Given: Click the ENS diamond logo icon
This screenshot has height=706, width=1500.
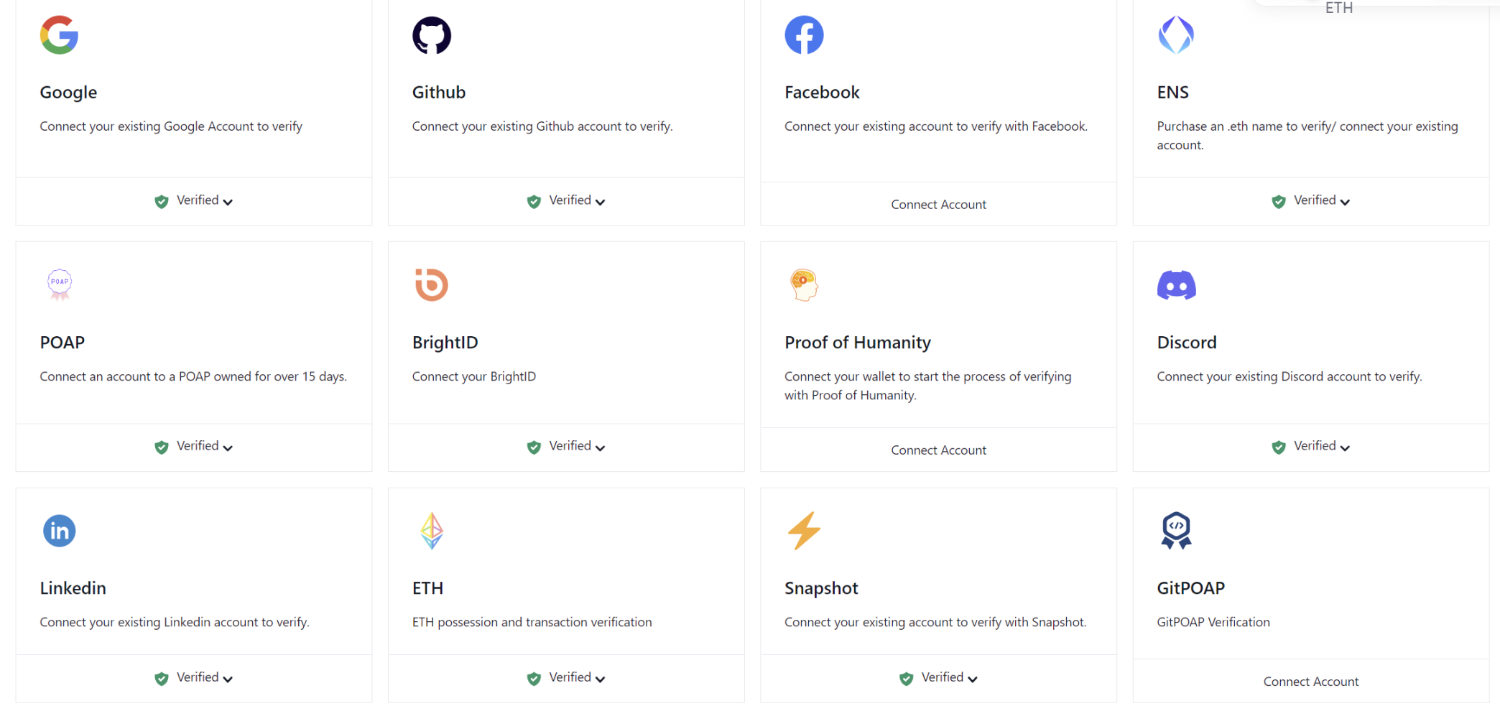Looking at the screenshot, I should [1176, 35].
